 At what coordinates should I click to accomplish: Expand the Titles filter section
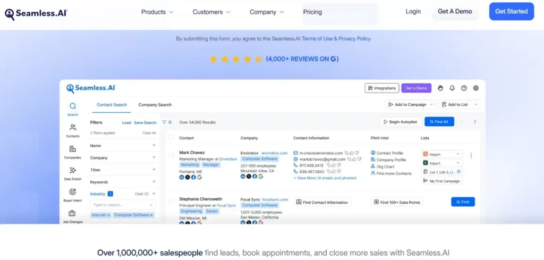tap(154, 170)
